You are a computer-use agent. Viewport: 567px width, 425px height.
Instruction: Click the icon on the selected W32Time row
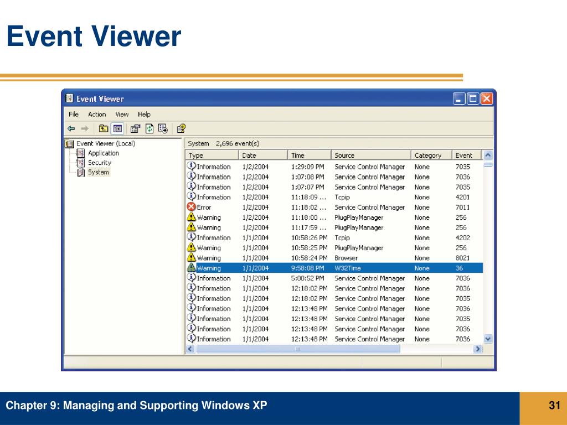tap(191, 268)
